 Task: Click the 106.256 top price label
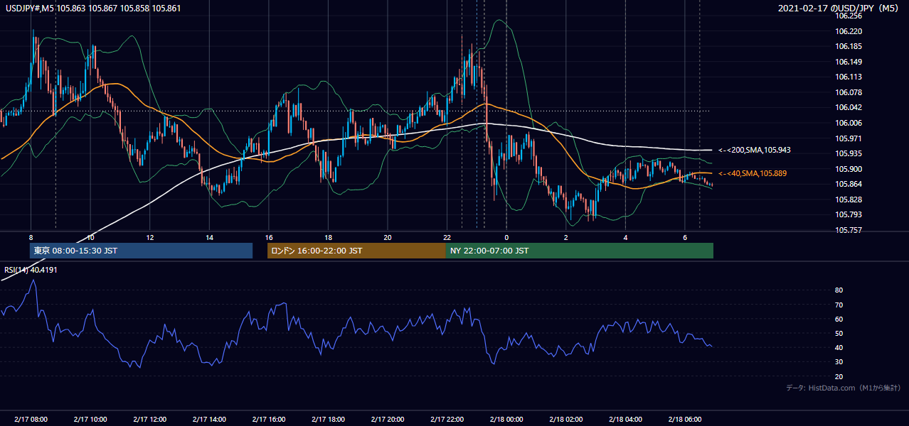849,16
